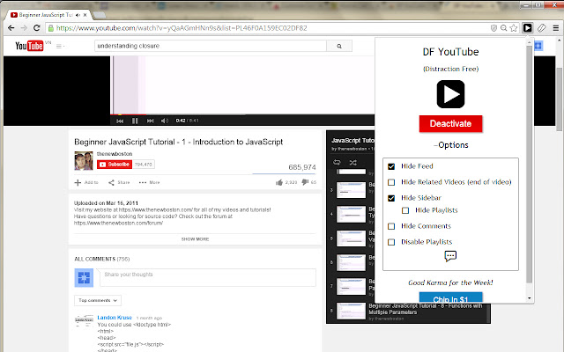The image size is (564, 352).
Task: Click the red Subscribe button
Action: pyautogui.click(x=114, y=164)
